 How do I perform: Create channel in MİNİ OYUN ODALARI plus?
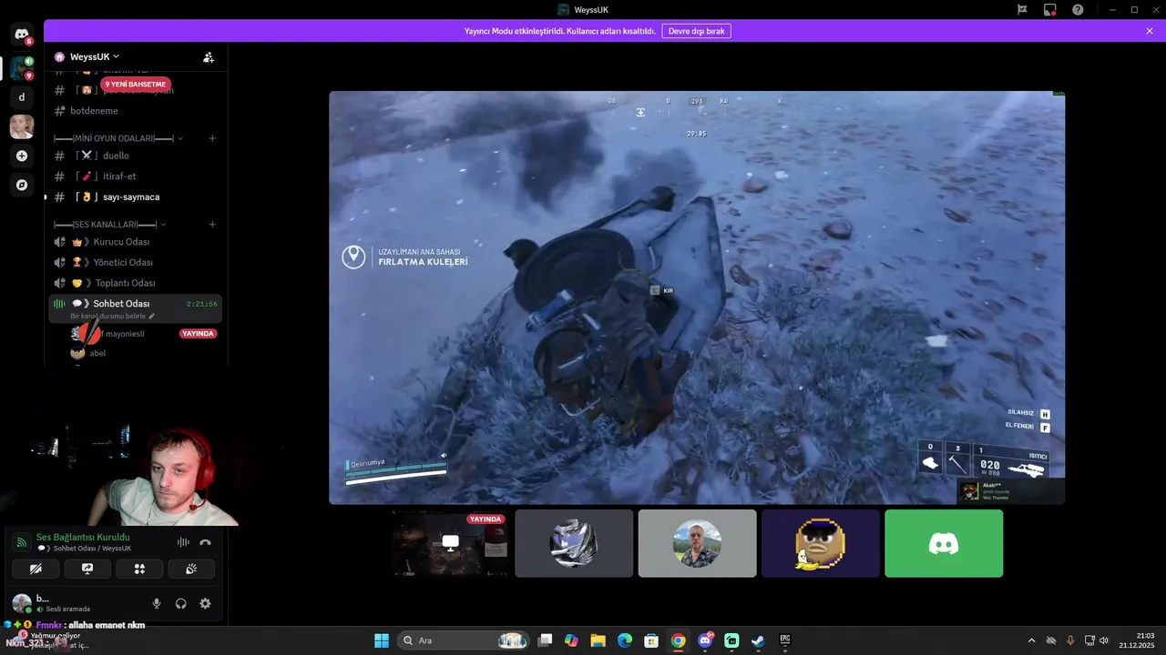(212, 138)
